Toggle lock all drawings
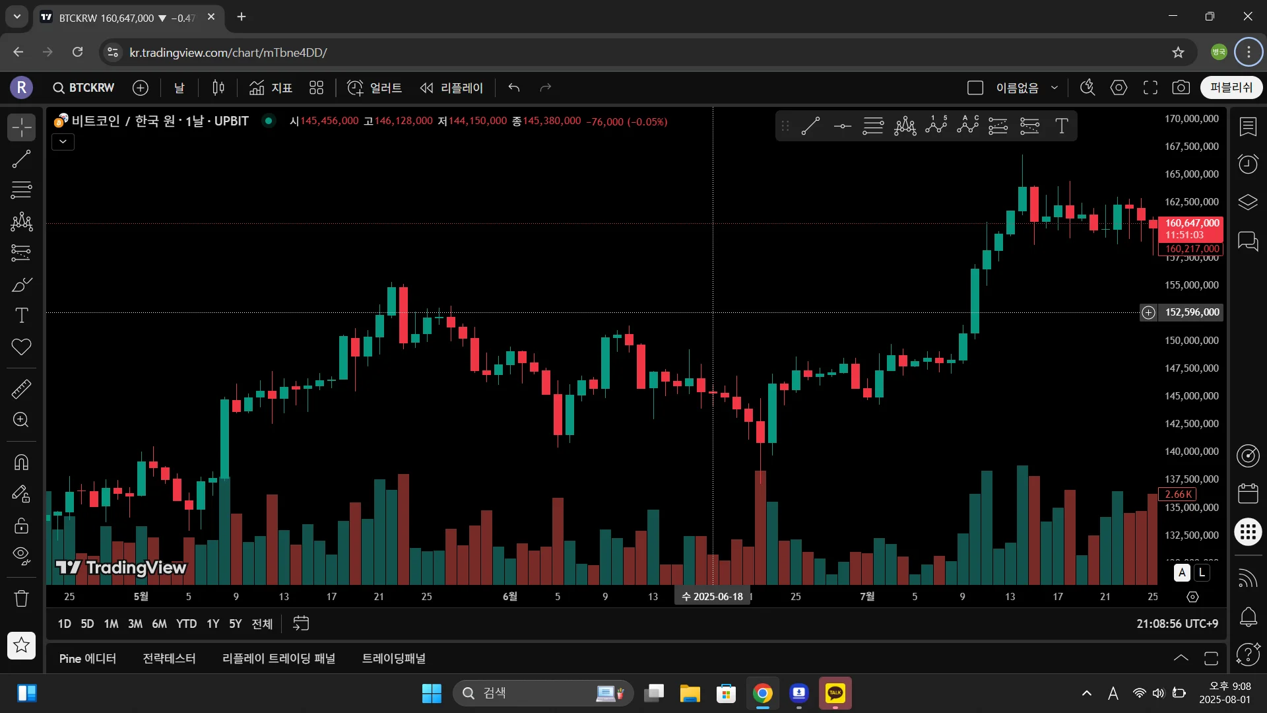This screenshot has width=1267, height=713. pos(21,526)
